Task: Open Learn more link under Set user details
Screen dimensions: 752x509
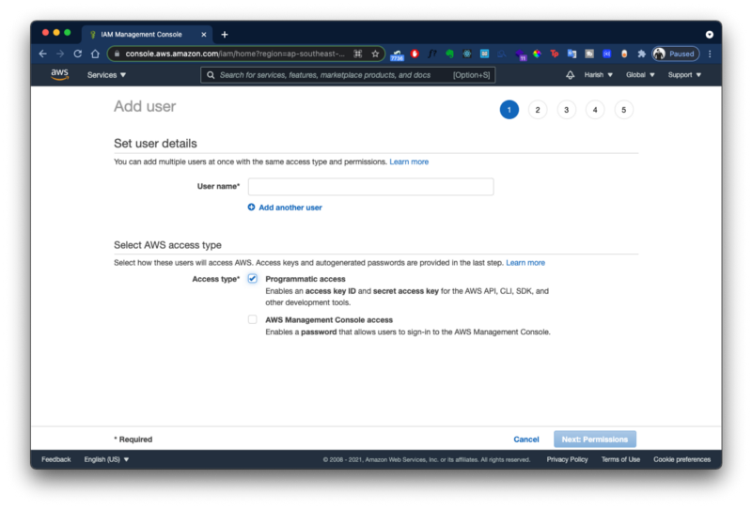Action: click(409, 162)
